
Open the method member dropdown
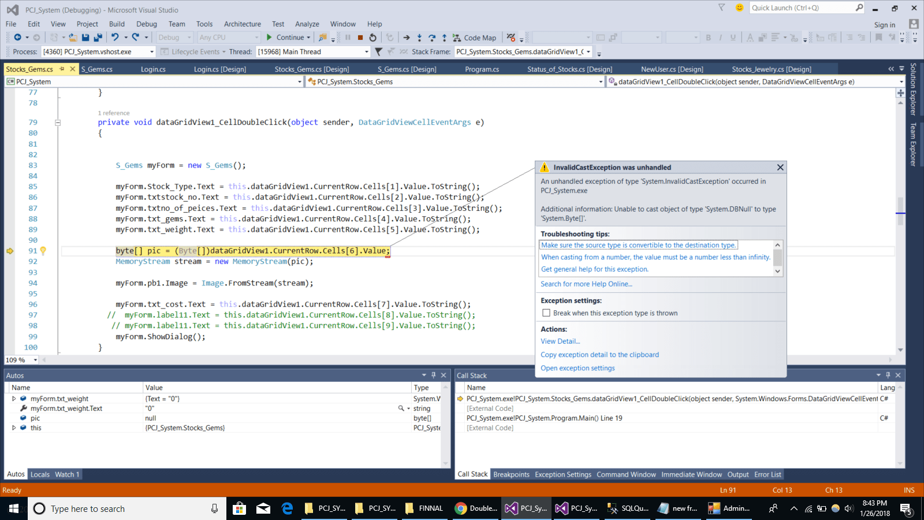coord(901,82)
